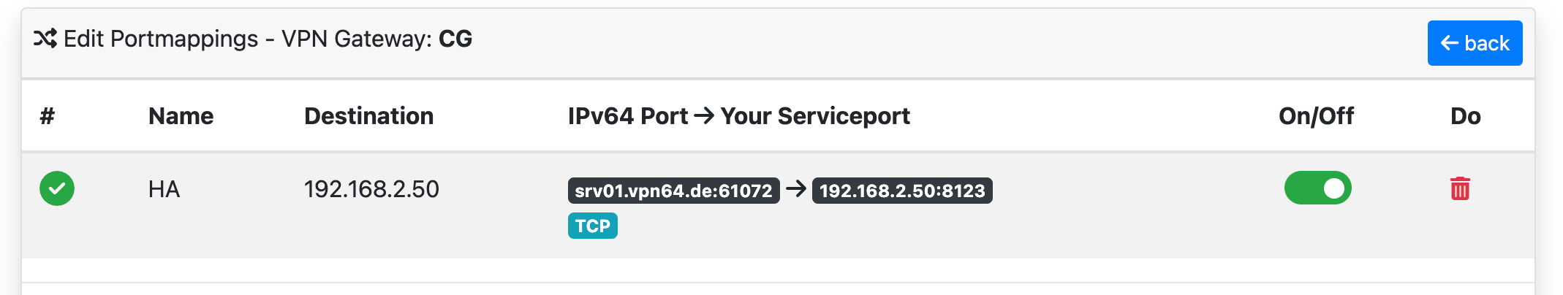Screen dimensions: 1563x295
Task: Click the Name column header
Action: [x=181, y=116]
